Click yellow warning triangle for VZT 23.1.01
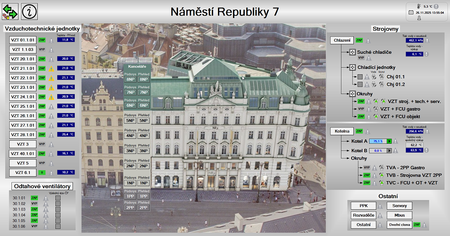The width and height of the screenshot is (450, 236). 51,87
